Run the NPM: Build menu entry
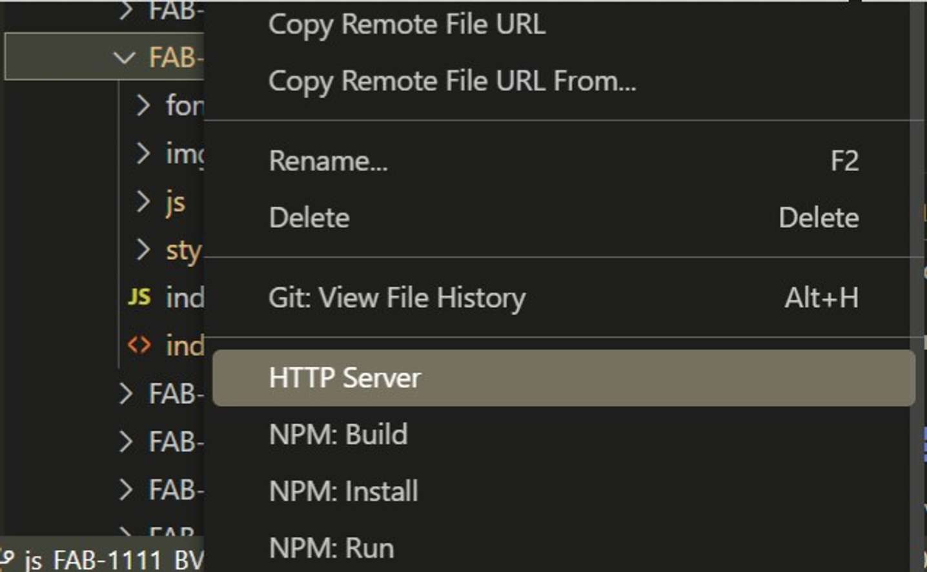This screenshot has height=572, width=927. [x=338, y=434]
